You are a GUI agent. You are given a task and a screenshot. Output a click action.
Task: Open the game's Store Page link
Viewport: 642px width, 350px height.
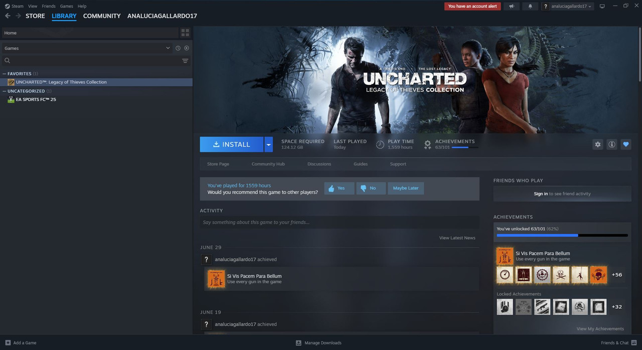(x=218, y=164)
